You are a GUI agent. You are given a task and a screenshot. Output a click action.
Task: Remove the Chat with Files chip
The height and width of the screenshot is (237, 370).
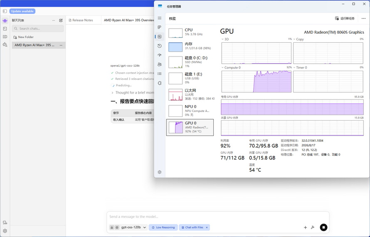tap(207, 227)
